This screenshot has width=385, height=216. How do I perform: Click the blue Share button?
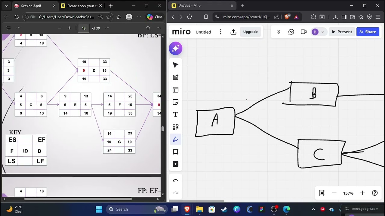coord(368,32)
